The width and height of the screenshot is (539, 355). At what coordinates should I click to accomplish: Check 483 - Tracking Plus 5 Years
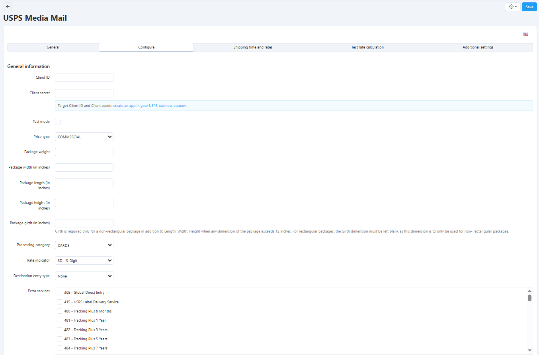point(60,339)
